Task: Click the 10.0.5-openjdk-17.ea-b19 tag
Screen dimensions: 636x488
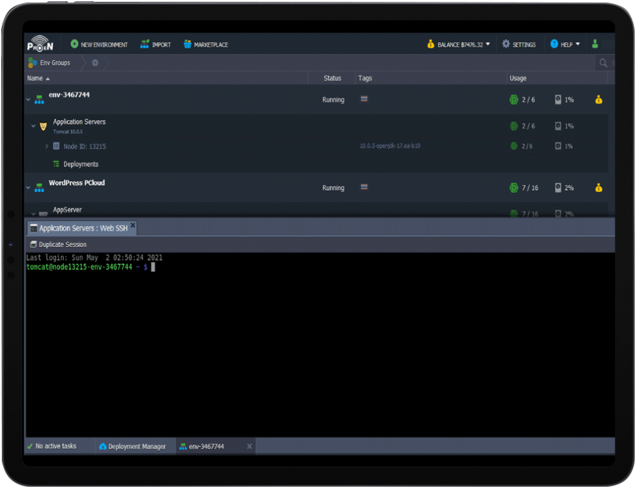Action: (390, 146)
